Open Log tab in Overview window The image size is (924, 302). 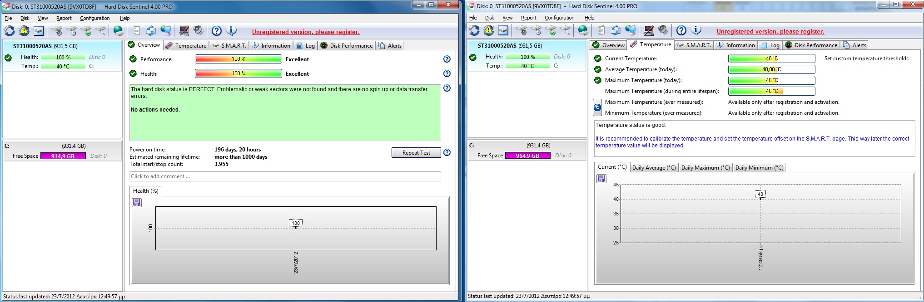tap(306, 45)
